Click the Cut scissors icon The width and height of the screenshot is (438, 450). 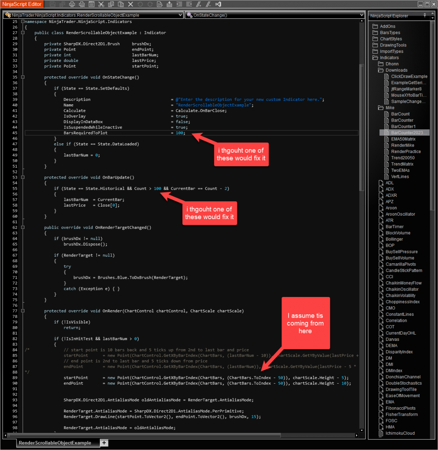(101, 4)
